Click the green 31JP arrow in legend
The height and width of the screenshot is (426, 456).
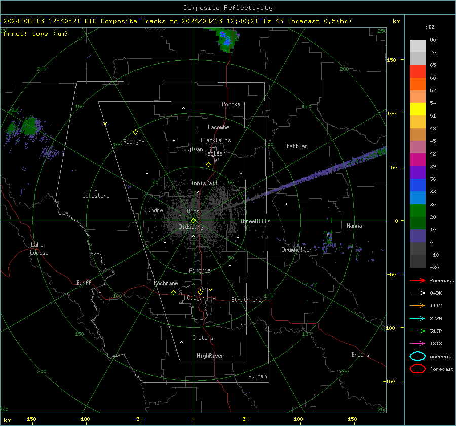(x=417, y=331)
